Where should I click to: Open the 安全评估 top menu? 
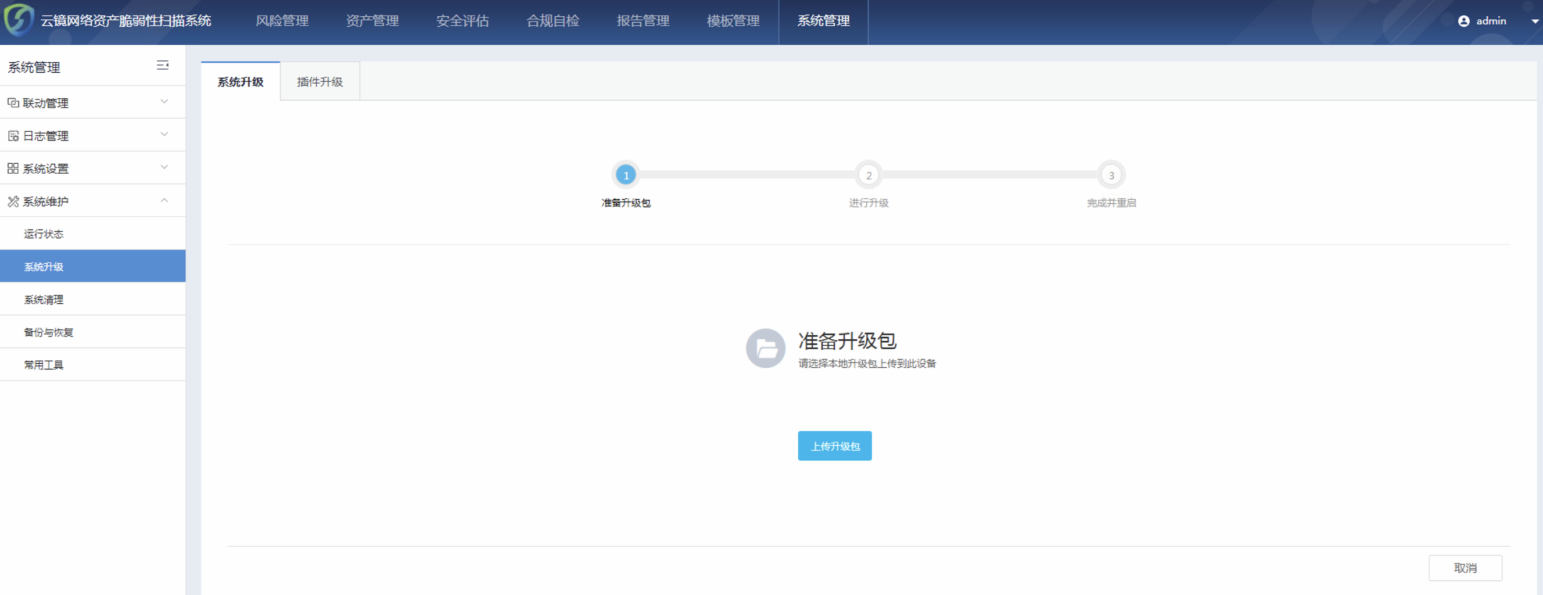(x=462, y=21)
